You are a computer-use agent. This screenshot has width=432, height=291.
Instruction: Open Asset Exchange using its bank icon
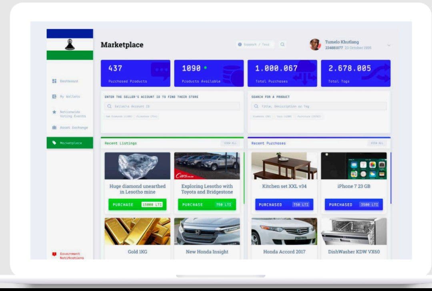(54, 127)
